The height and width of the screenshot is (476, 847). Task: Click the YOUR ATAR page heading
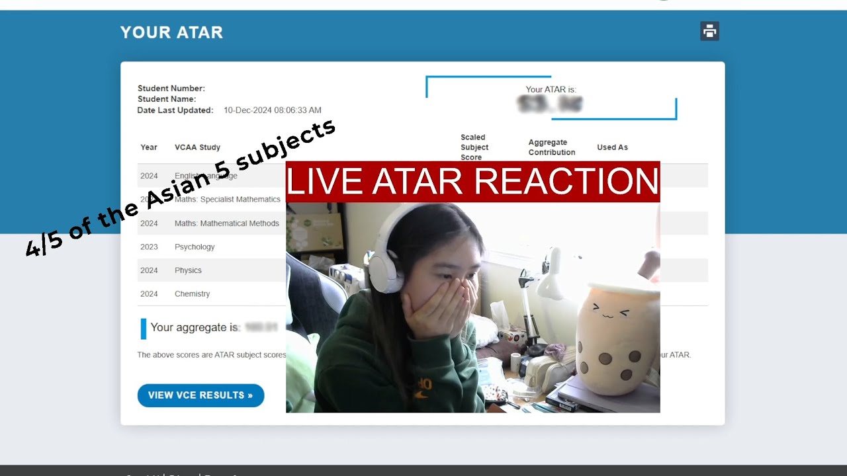[x=171, y=32]
